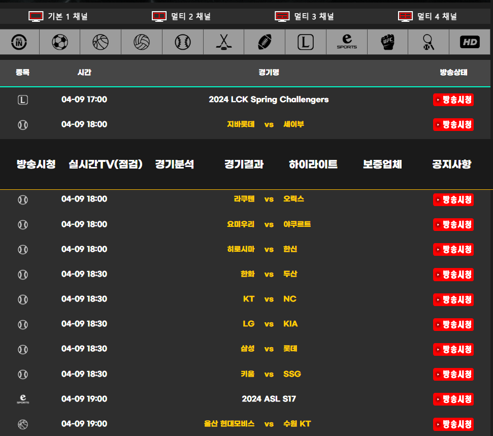Click the 경기명 column header

pyautogui.click(x=269, y=72)
